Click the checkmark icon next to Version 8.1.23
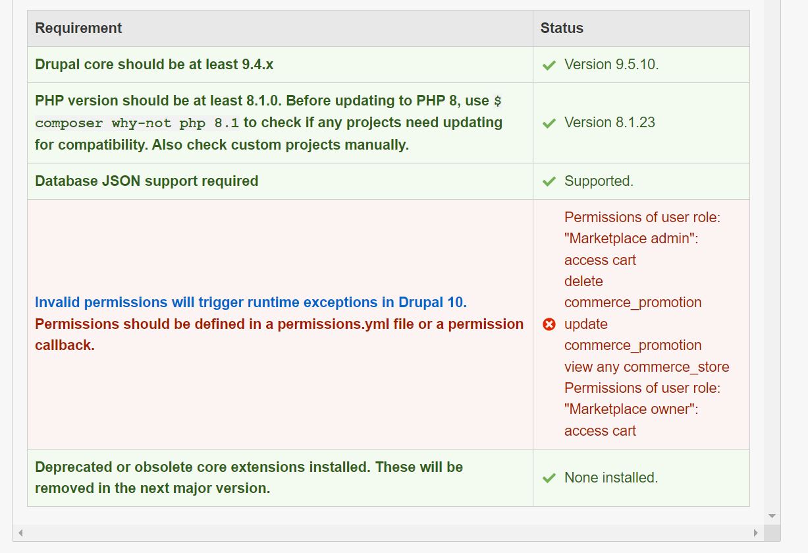808x553 pixels. [549, 123]
